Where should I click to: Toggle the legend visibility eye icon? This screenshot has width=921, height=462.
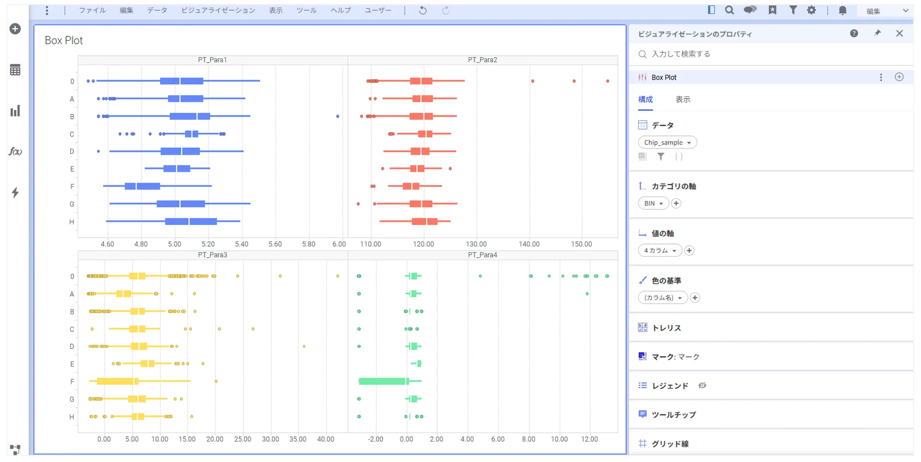(x=702, y=385)
